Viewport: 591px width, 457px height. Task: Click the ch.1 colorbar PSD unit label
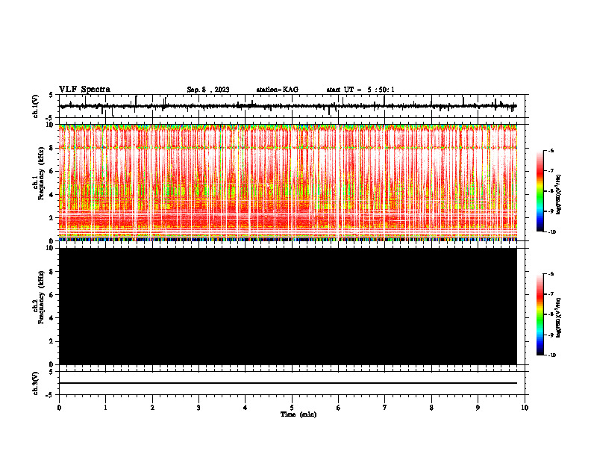point(559,194)
